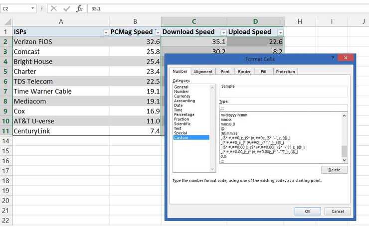369x229 pixels.
Task: Switch to the Font tab
Action: pyautogui.click(x=225, y=72)
